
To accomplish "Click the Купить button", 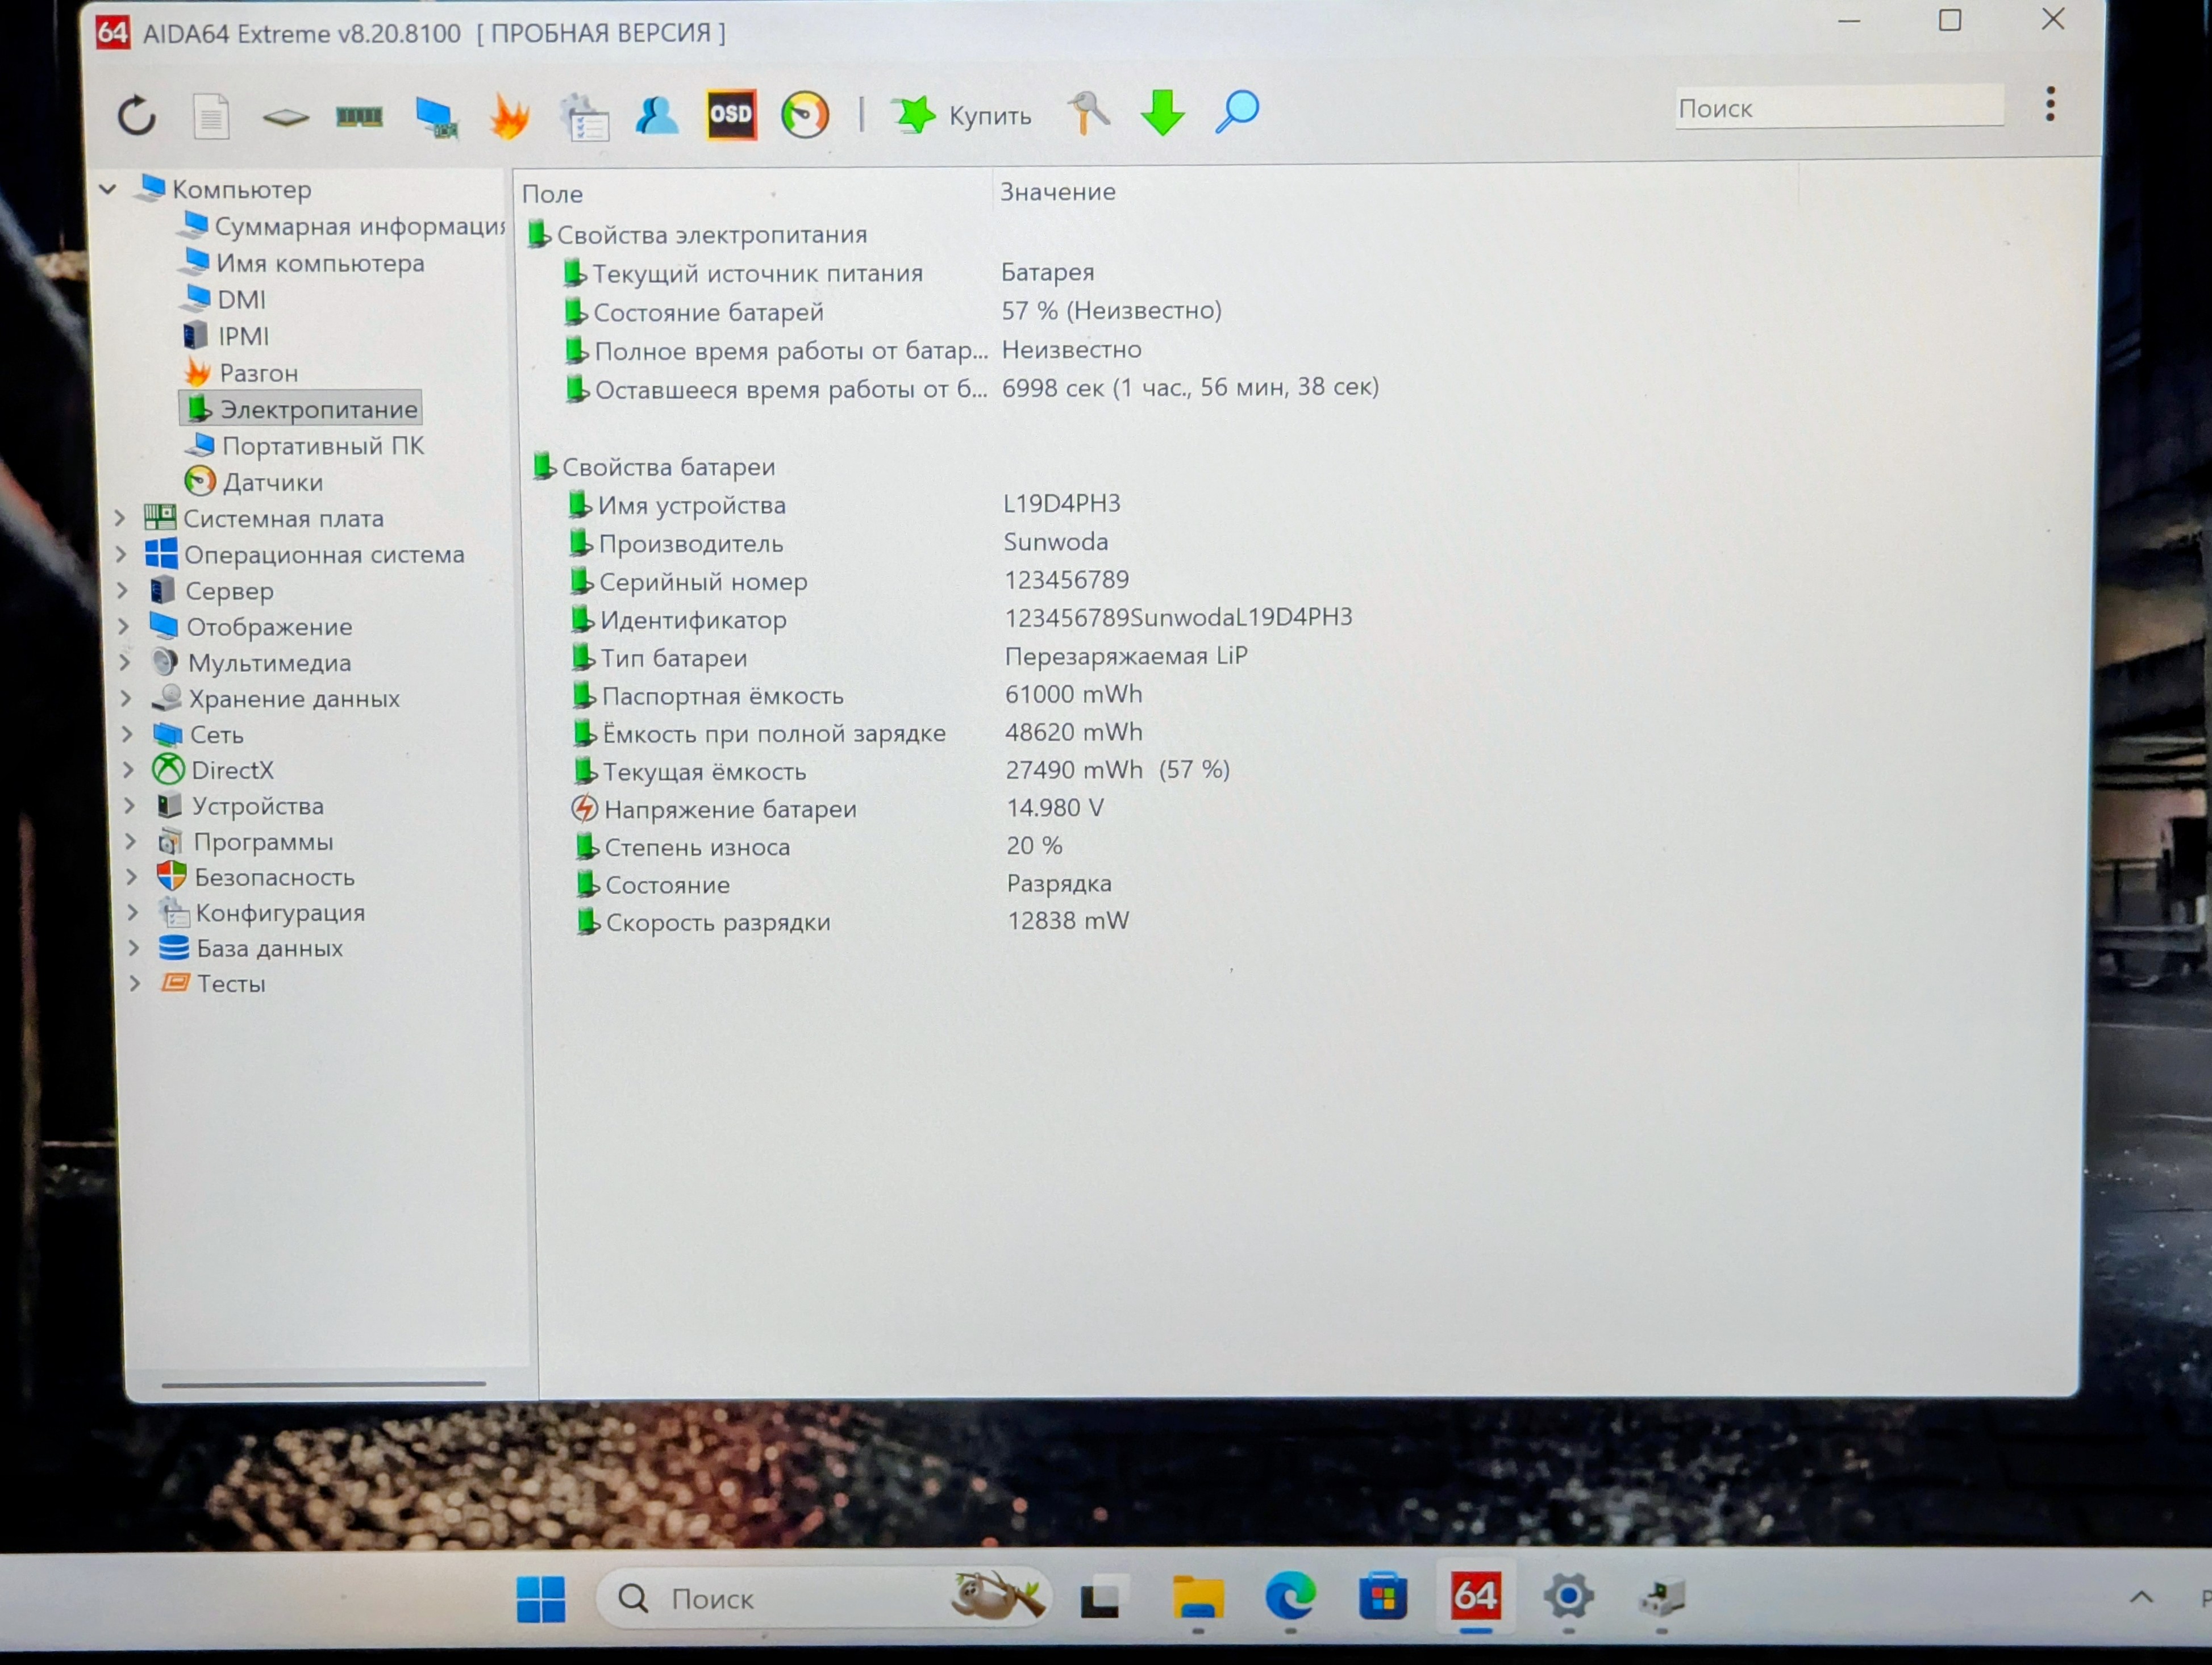I will coord(962,115).
